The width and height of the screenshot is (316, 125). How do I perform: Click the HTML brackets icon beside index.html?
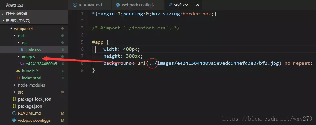[x=18, y=78]
